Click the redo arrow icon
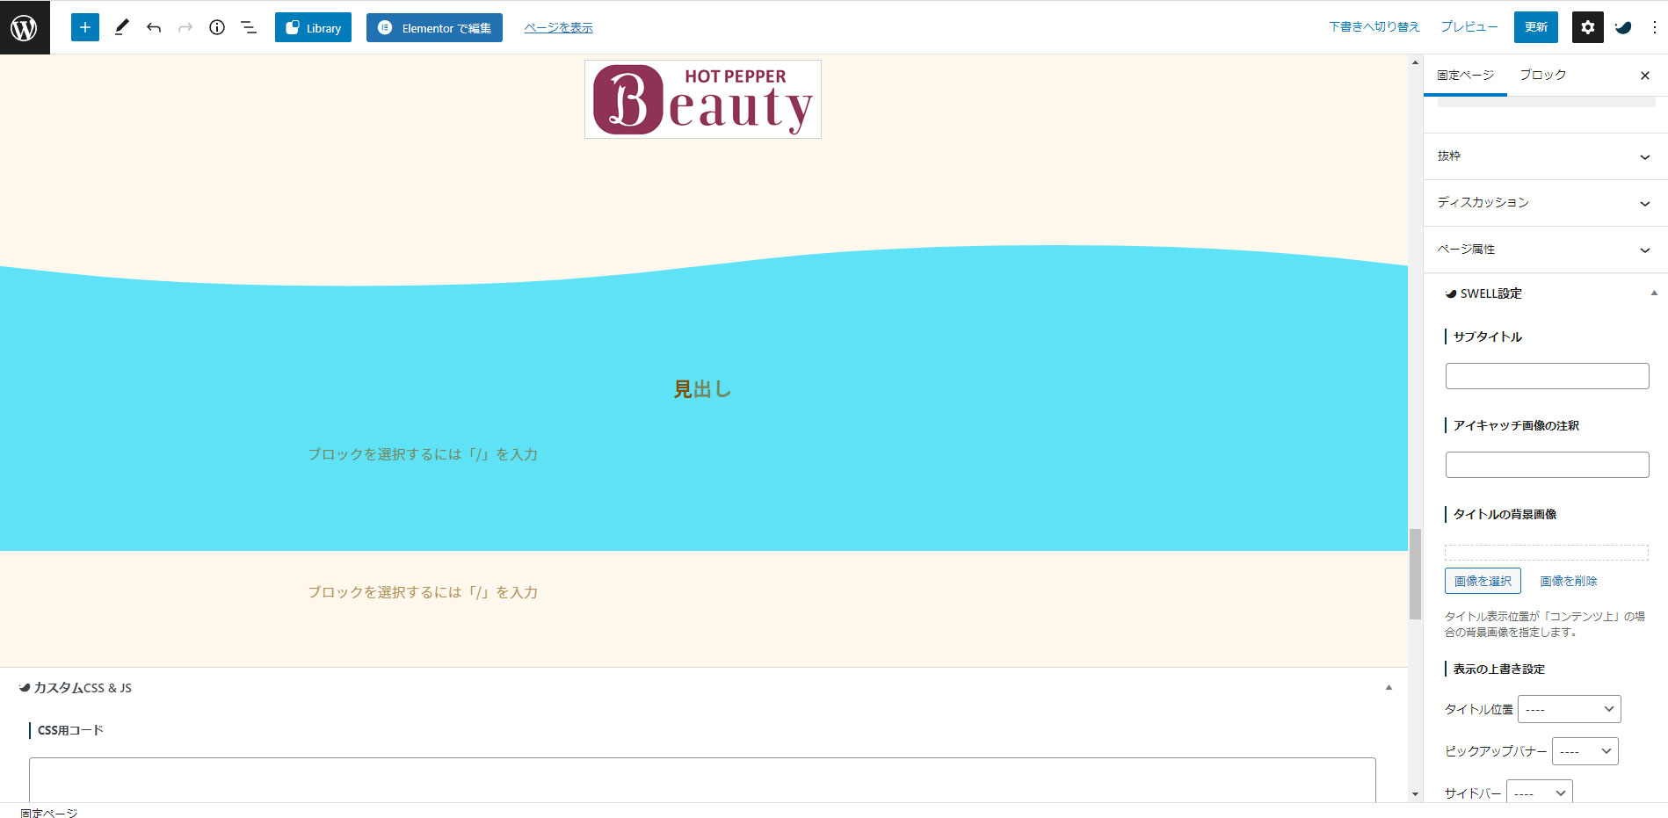The width and height of the screenshot is (1668, 818). tap(185, 27)
